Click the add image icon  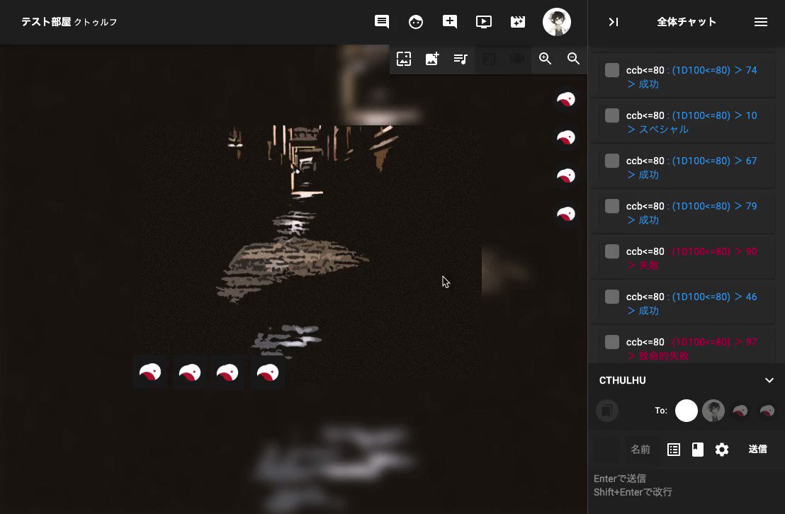[432, 59]
